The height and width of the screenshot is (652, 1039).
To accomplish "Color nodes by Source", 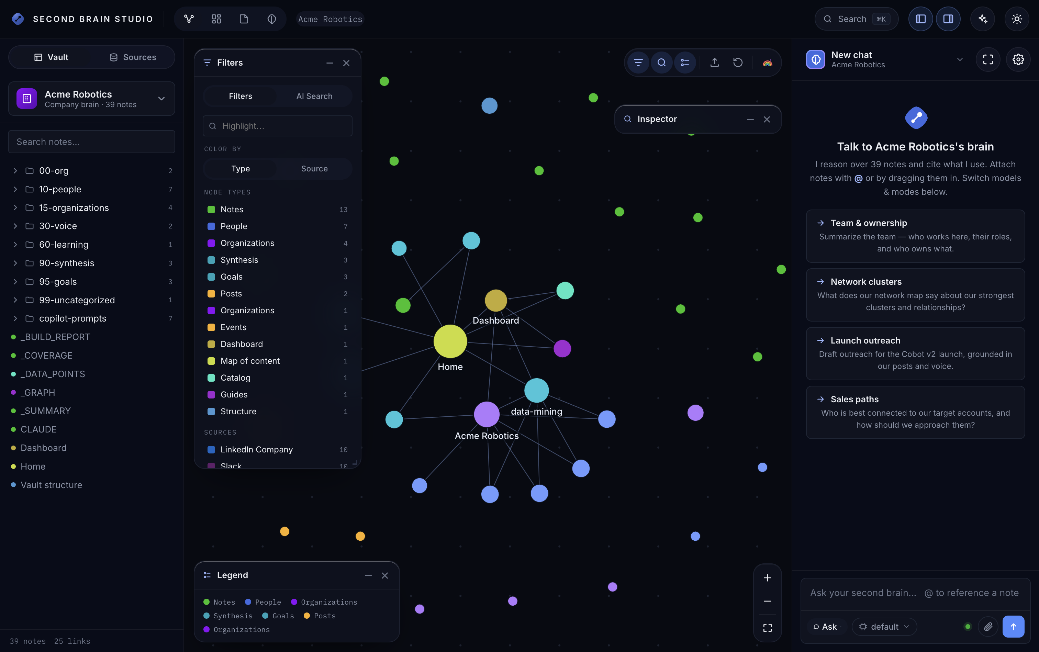I will 314,169.
